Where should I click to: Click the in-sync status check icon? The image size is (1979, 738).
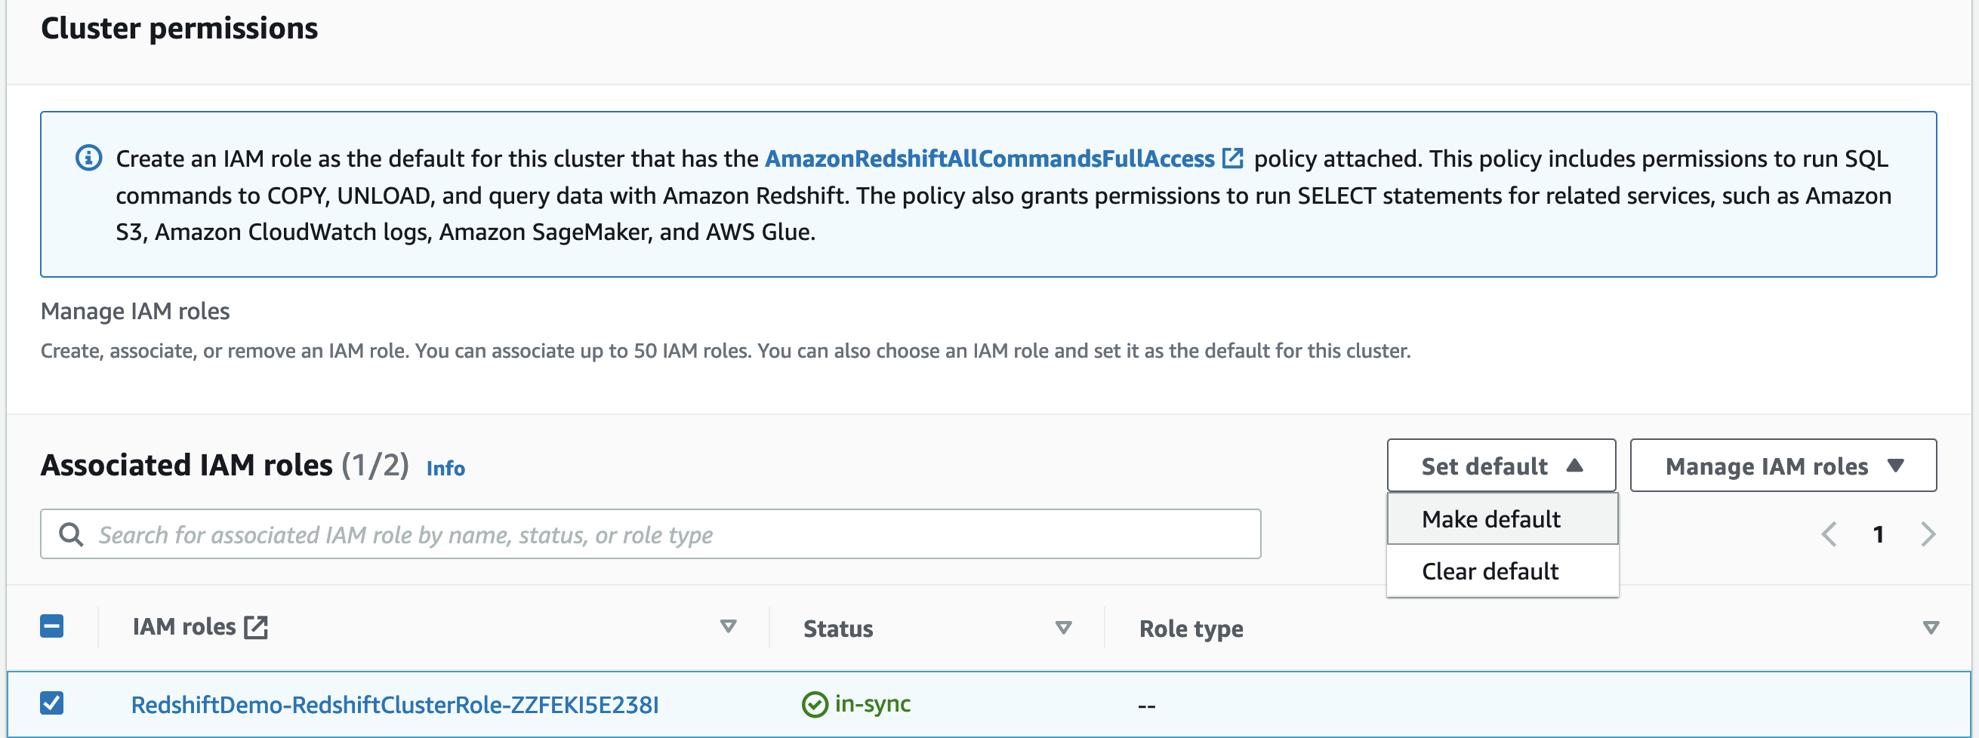point(815,704)
